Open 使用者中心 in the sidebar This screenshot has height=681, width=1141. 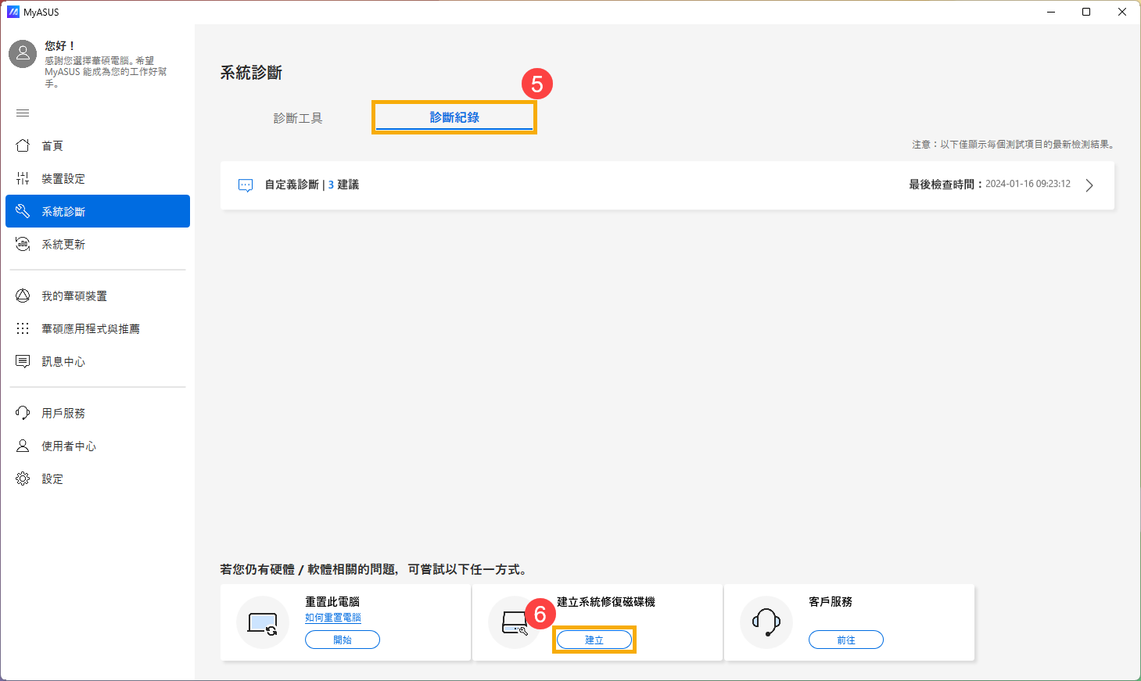pos(98,446)
